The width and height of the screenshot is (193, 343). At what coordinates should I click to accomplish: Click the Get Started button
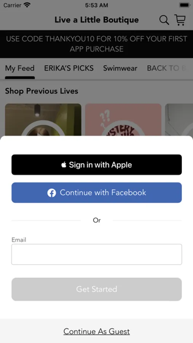click(x=97, y=289)
